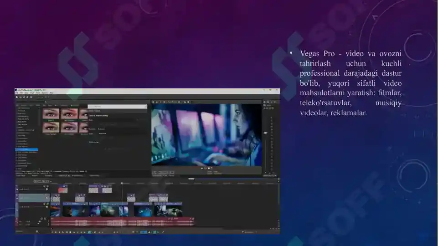Select the first eye preset thumbnail
The width and height of the screenshot is (438, 246).
pyautogui.click(x=51, y=114)
